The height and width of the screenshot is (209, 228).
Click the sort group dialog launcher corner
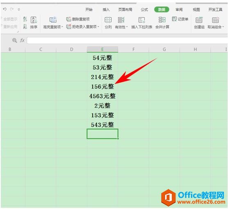point(18,32)
